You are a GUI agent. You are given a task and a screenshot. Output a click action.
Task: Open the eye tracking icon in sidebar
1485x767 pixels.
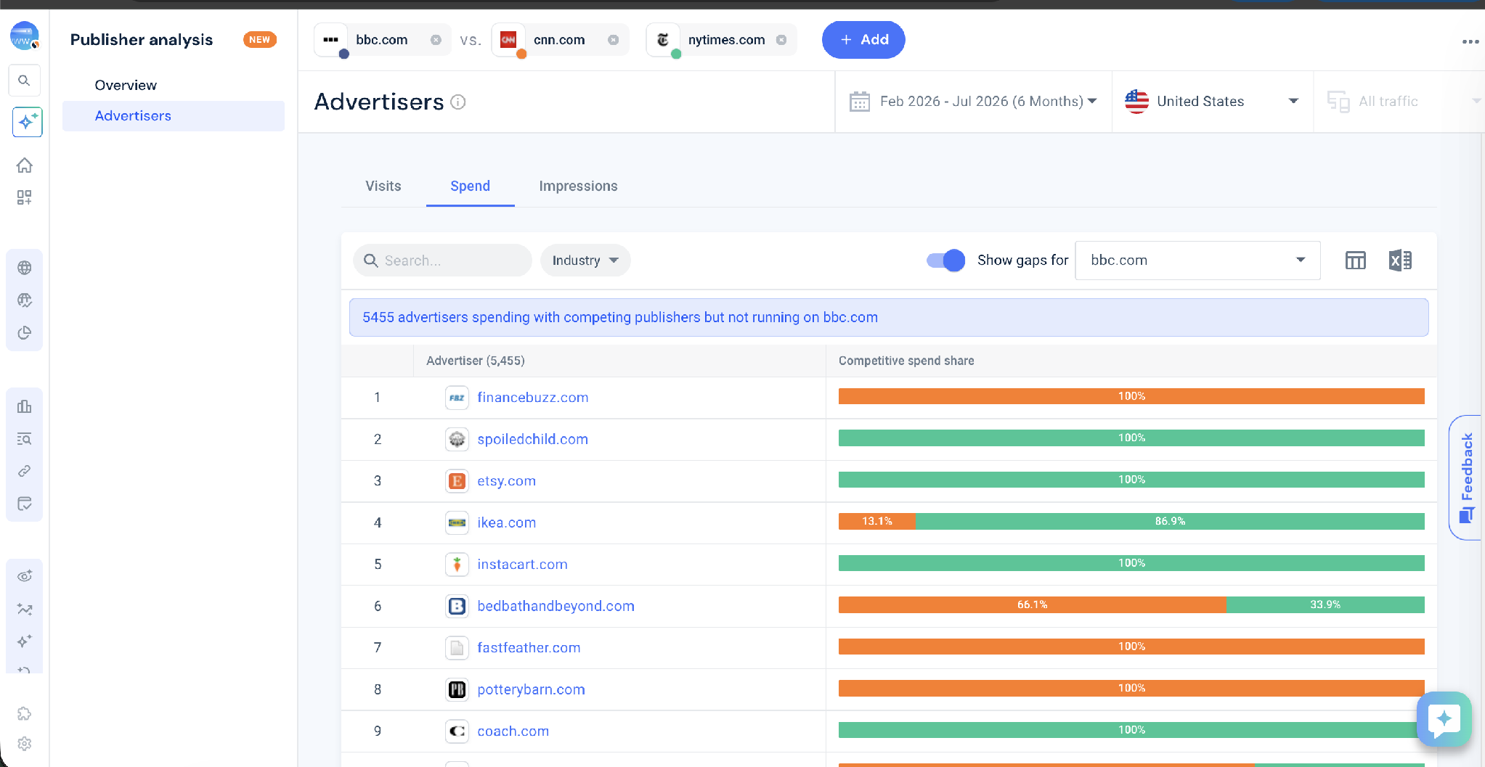click(25, 576)
